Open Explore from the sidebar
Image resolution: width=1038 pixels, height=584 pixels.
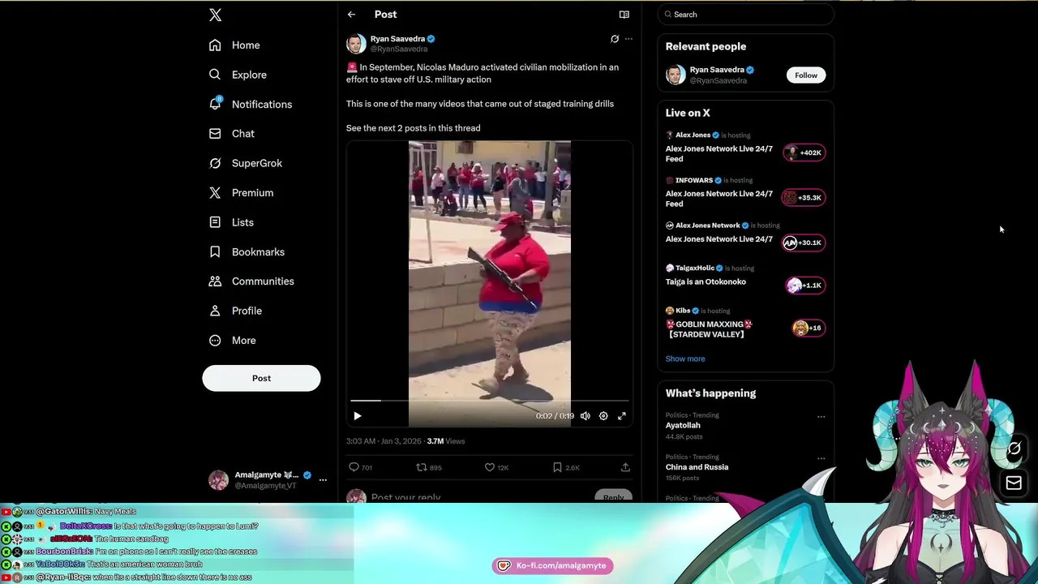point(238,75)
